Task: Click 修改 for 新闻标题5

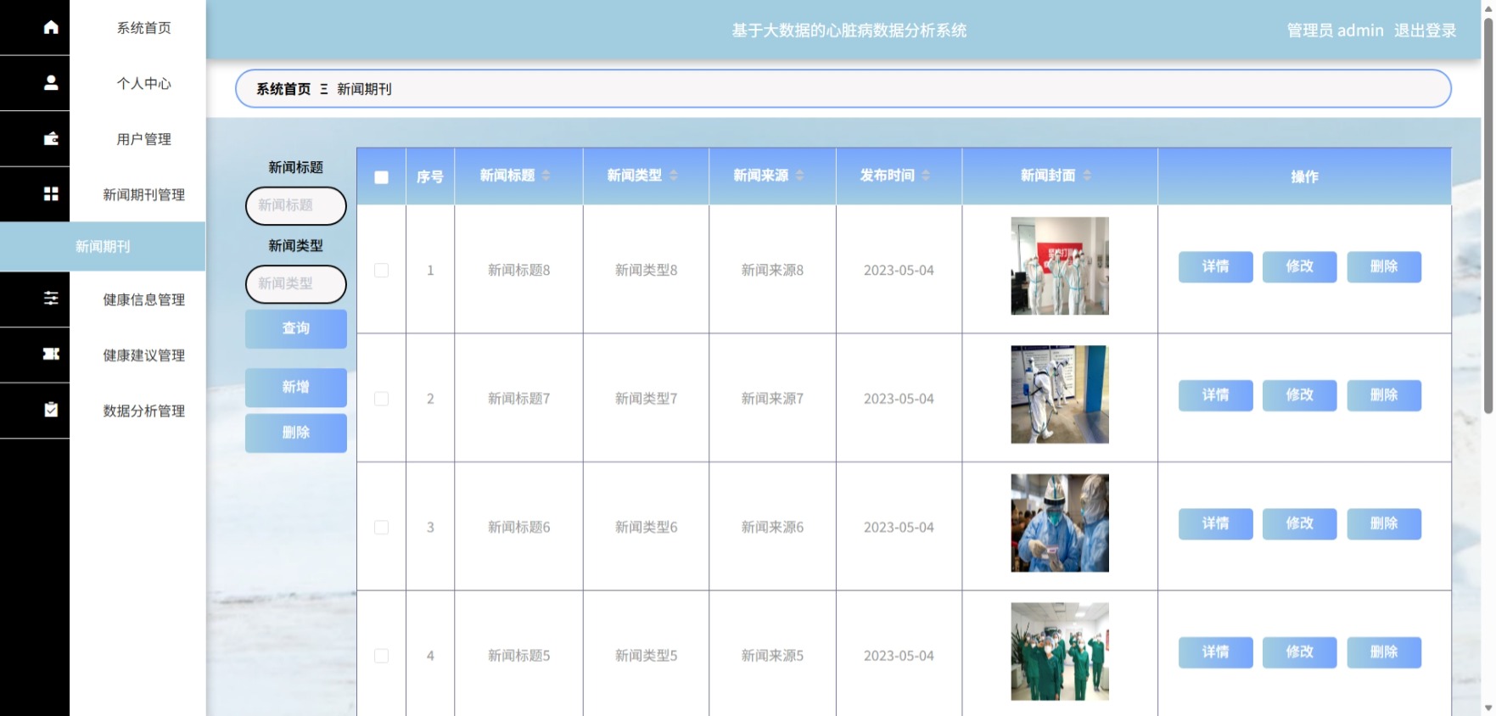Action: pos(1299,652)
